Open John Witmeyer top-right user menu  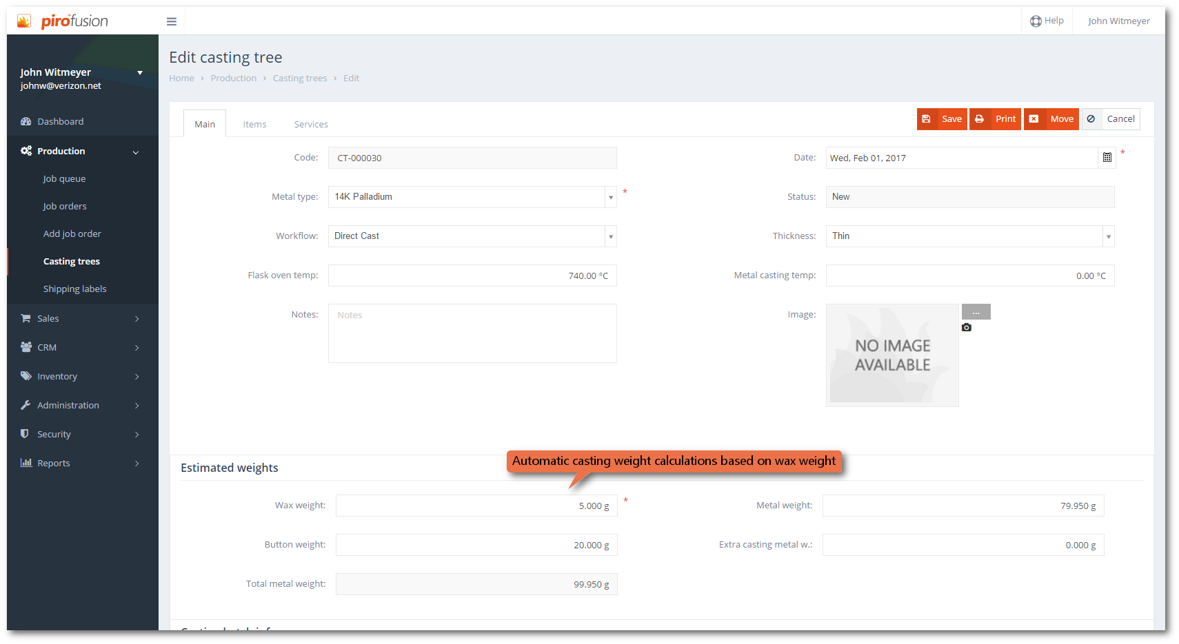point(1118,21)
